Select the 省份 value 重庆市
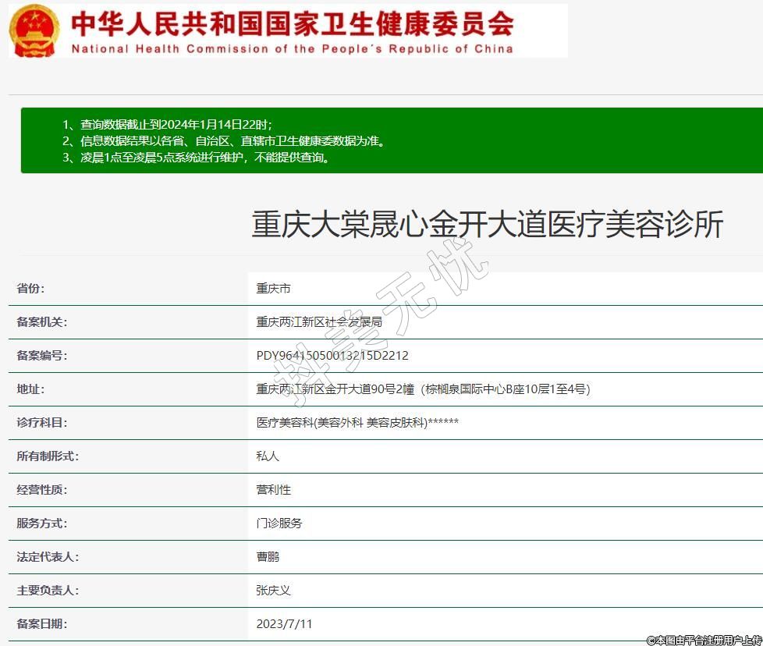This screenshot has width=763, height=646. [273, 289]
